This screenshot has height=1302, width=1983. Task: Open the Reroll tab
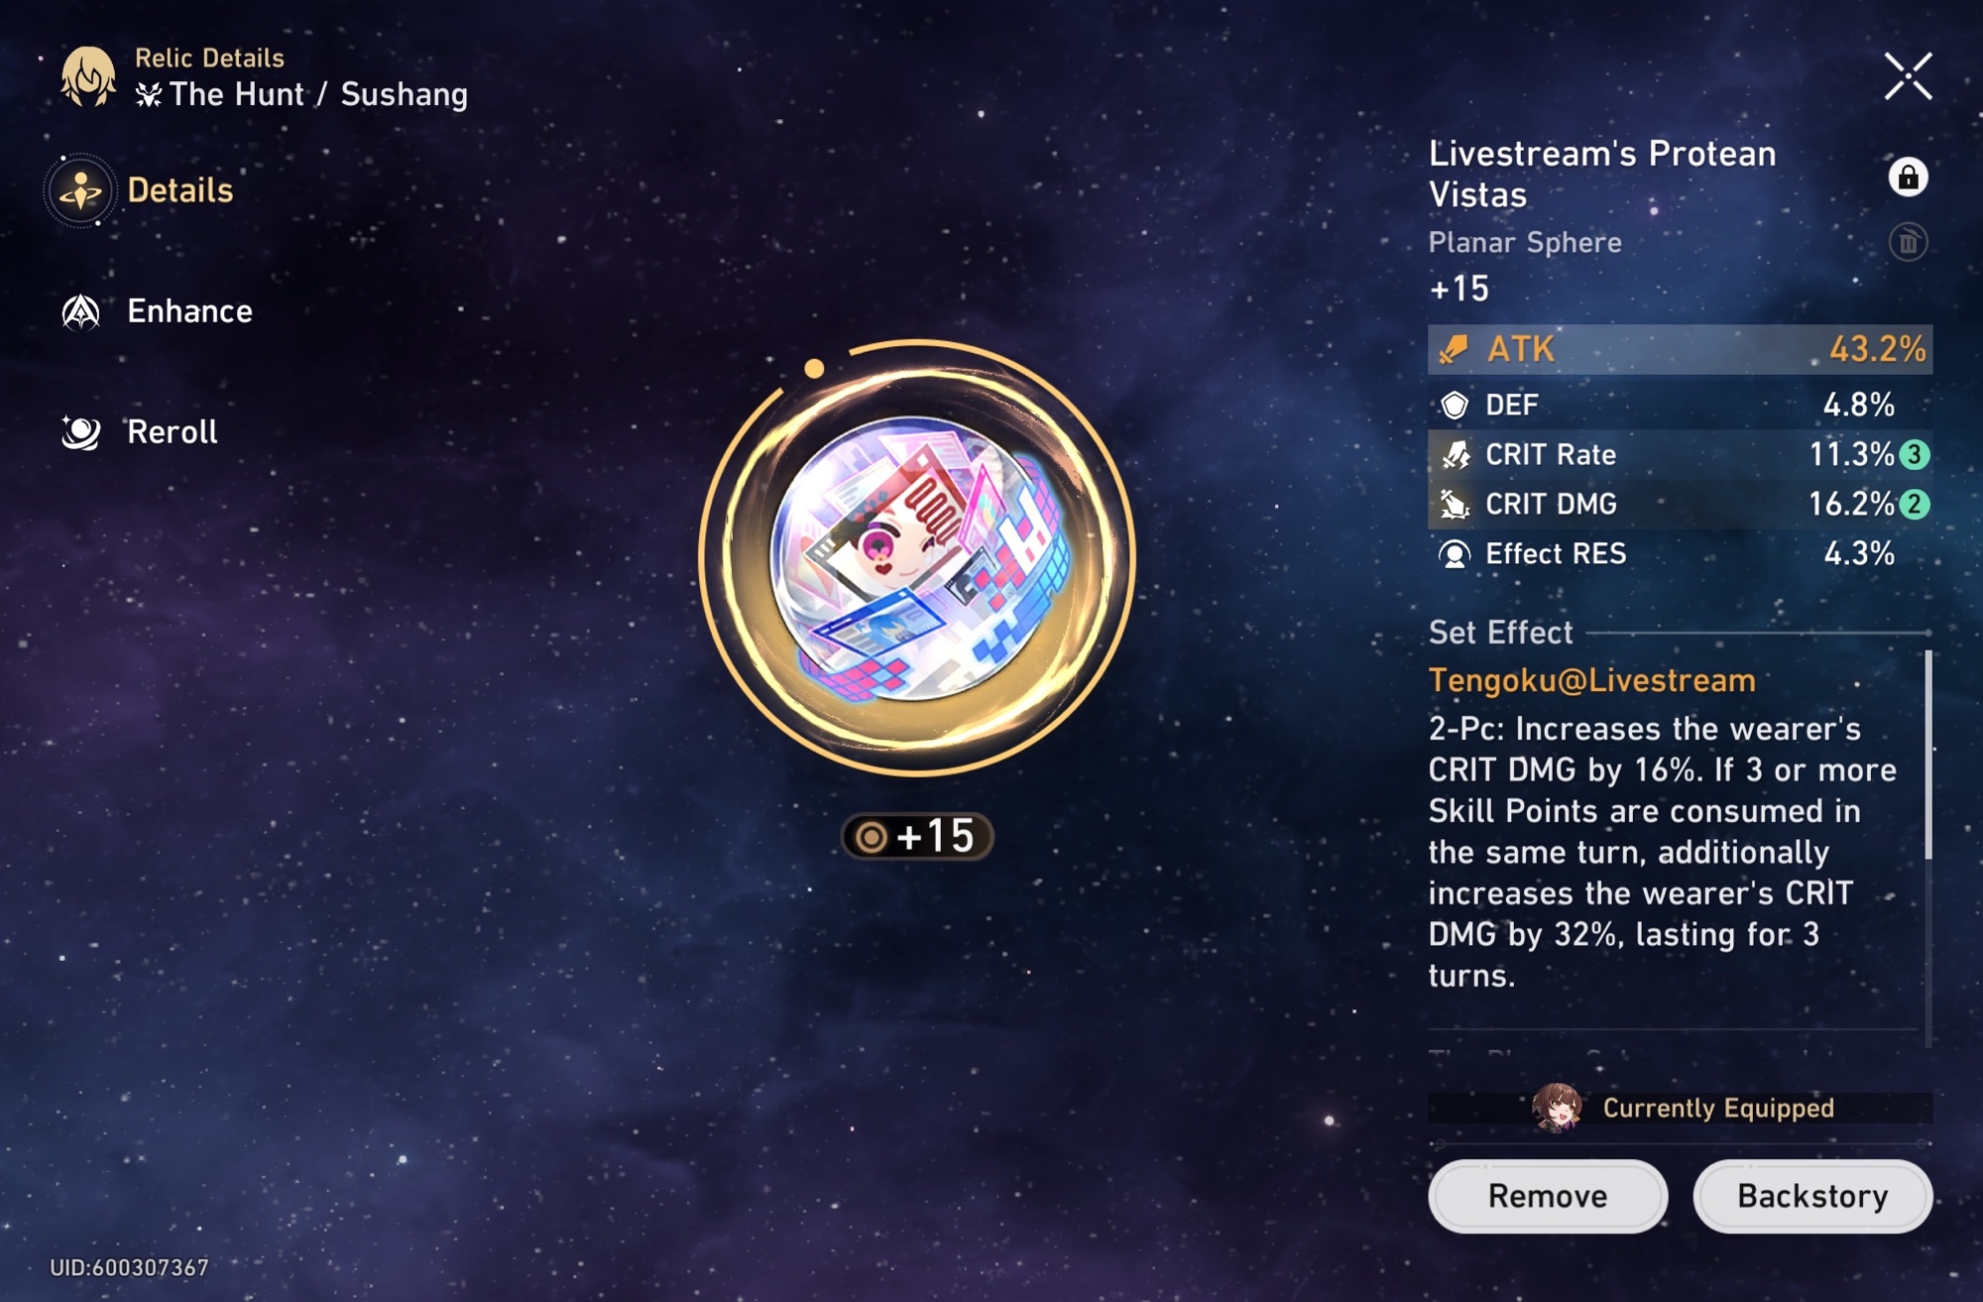click(139, 432)
